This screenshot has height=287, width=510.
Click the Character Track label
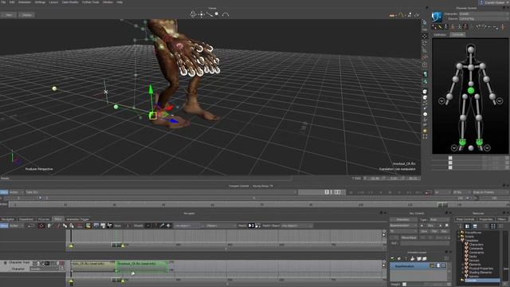tap(19, 262)
